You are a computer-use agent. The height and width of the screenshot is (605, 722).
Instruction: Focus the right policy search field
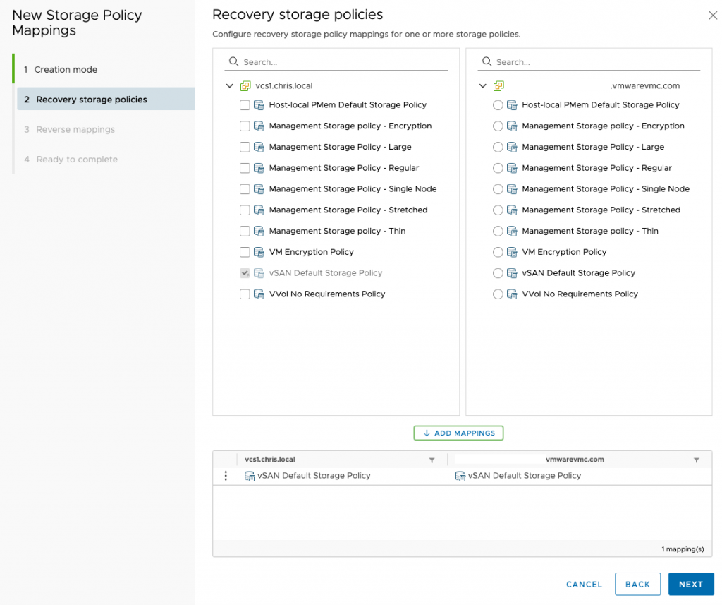[589, 62]
